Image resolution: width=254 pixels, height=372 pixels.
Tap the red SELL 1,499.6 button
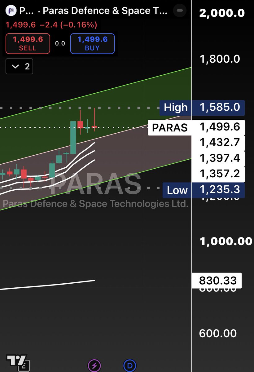coord(28,43)
